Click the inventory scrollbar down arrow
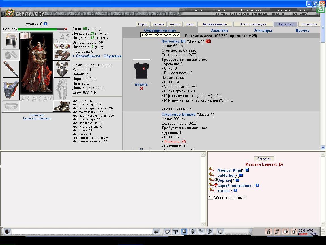This screenshot has width=326, height=245. (323, 147)
